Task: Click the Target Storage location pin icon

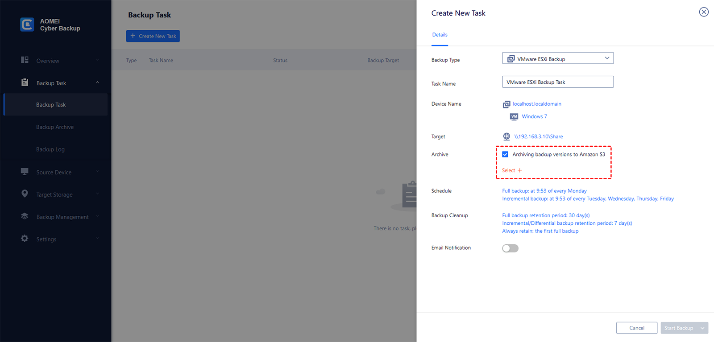Action: 25,194
